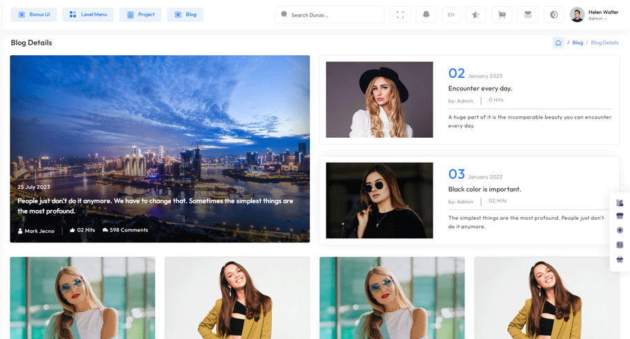
Task: Click the hexagon icon in right sidebar
Action: click(x=620, y=230)
